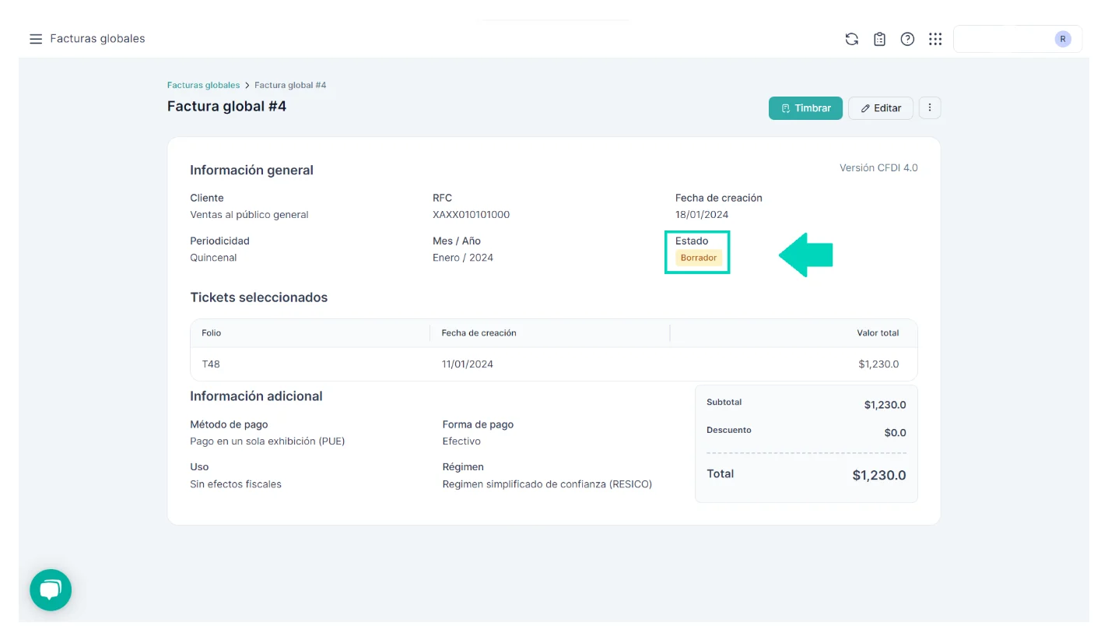1108x640 pixels.
Task: Open the apps grid icon
Action: click(935, 39)
